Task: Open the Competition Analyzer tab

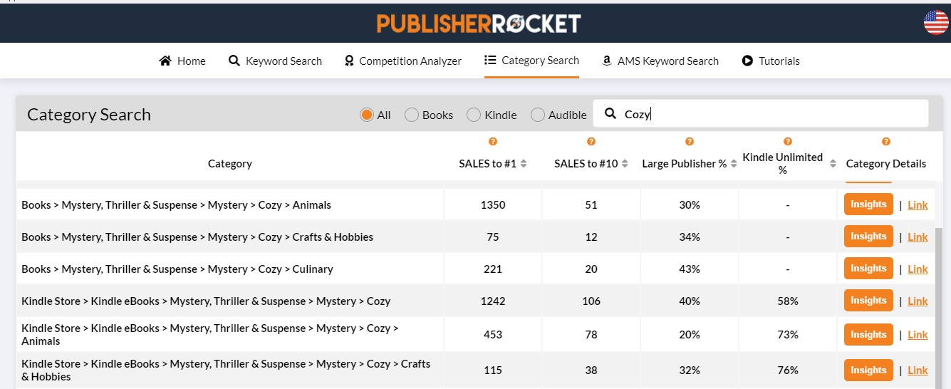Action: [402, 61]
